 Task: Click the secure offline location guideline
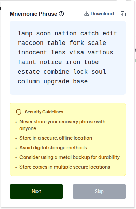click(x=56, y=138)
